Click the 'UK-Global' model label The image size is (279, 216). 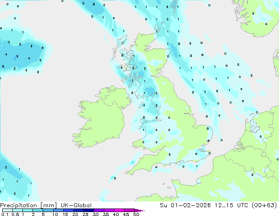tap(76, 205)
